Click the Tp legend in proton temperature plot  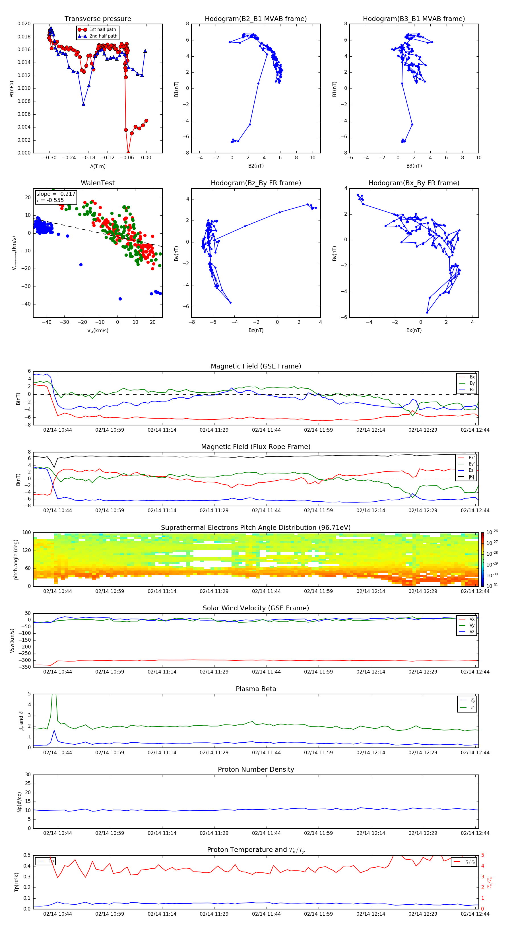point(46,861)
